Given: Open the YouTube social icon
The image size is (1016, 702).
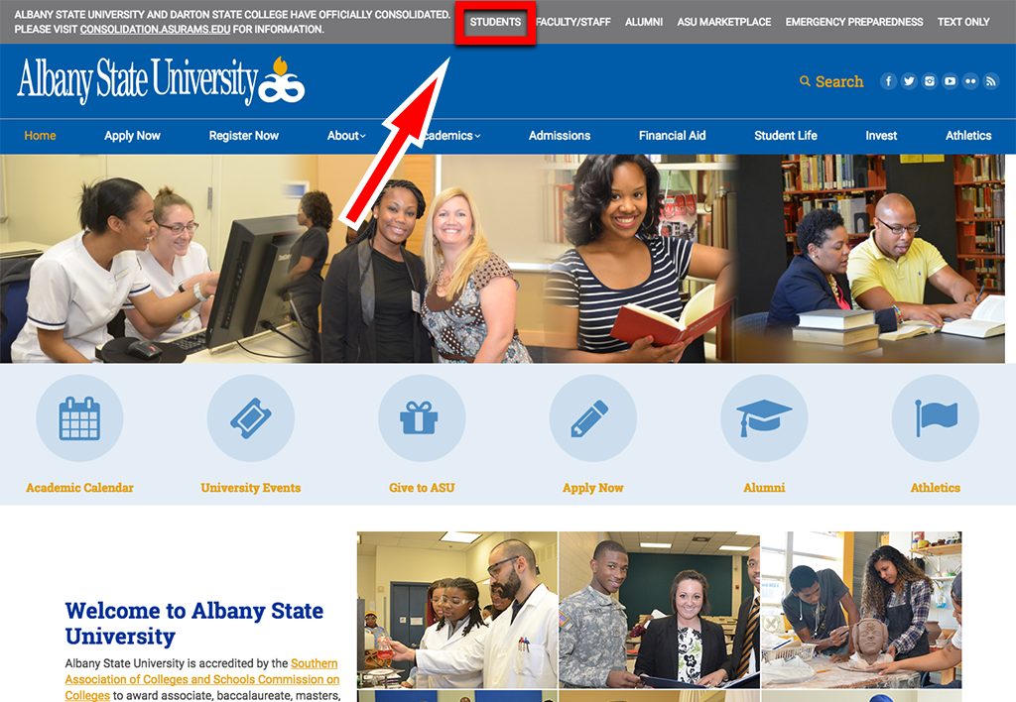Looking at the screenshot, I should [x=950, y=81].
